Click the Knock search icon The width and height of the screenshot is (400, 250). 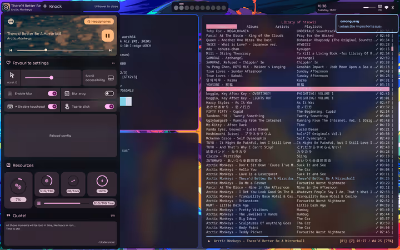(x=45, y=6)
